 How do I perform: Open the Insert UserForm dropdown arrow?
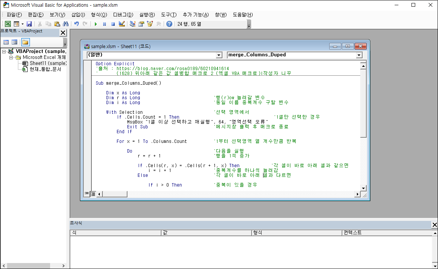click(x=22, y=24)
